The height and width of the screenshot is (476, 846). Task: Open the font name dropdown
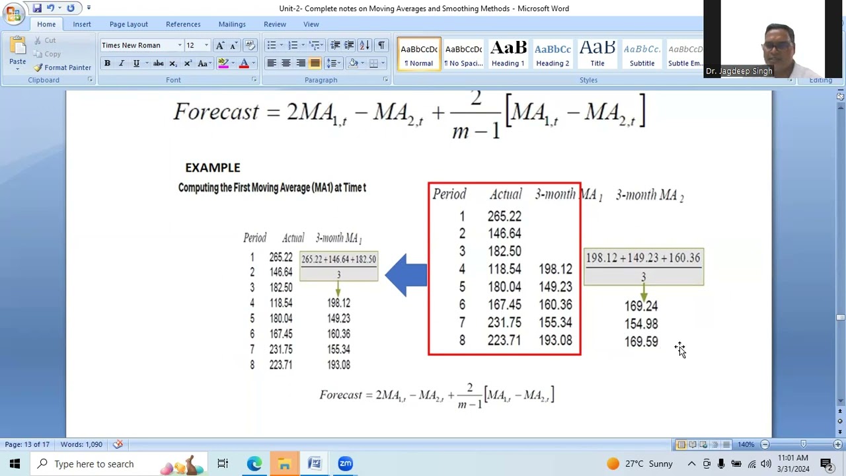pos(179,45)
